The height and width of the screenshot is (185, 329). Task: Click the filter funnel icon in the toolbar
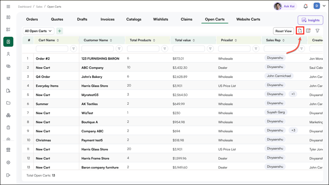click(317, 31)
